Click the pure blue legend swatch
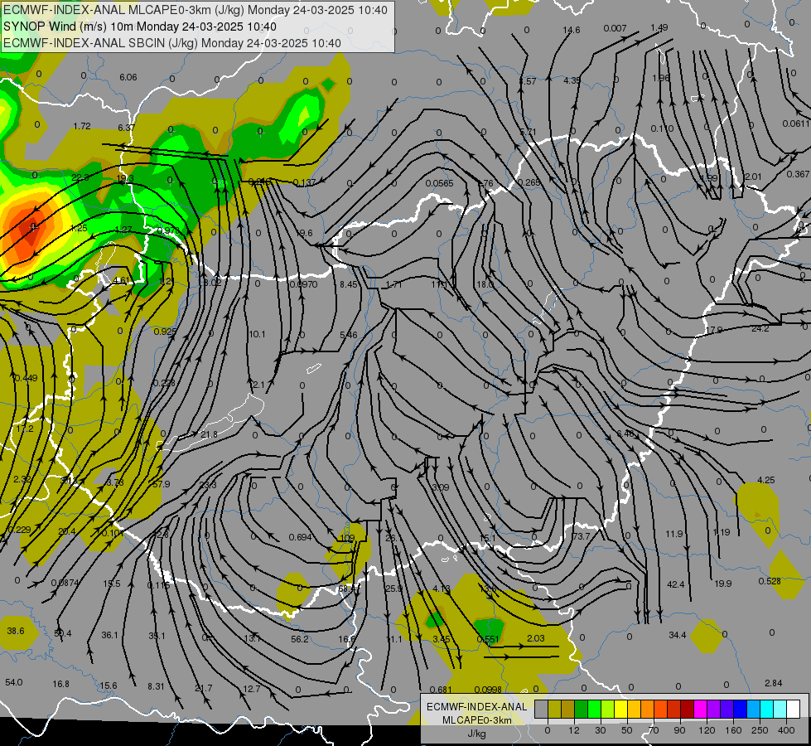This screenshot has width=811, height=746. 740,709
